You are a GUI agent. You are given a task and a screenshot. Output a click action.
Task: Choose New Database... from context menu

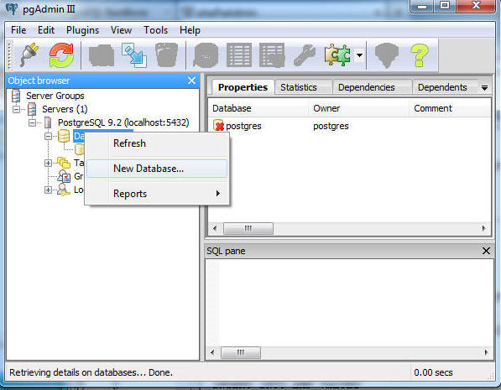[157, 169]
